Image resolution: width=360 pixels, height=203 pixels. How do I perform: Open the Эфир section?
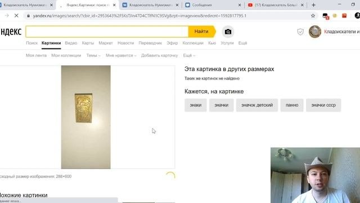point(172,43)
